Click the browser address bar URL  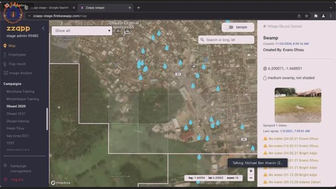pos(60,16)
